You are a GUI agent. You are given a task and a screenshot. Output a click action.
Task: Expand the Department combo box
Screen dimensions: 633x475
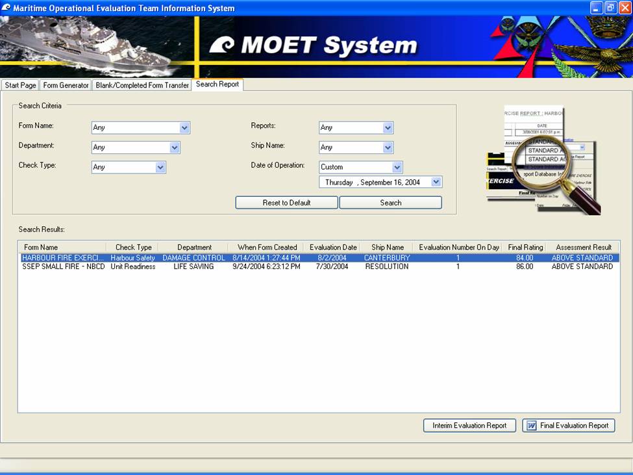coord(175,148)
